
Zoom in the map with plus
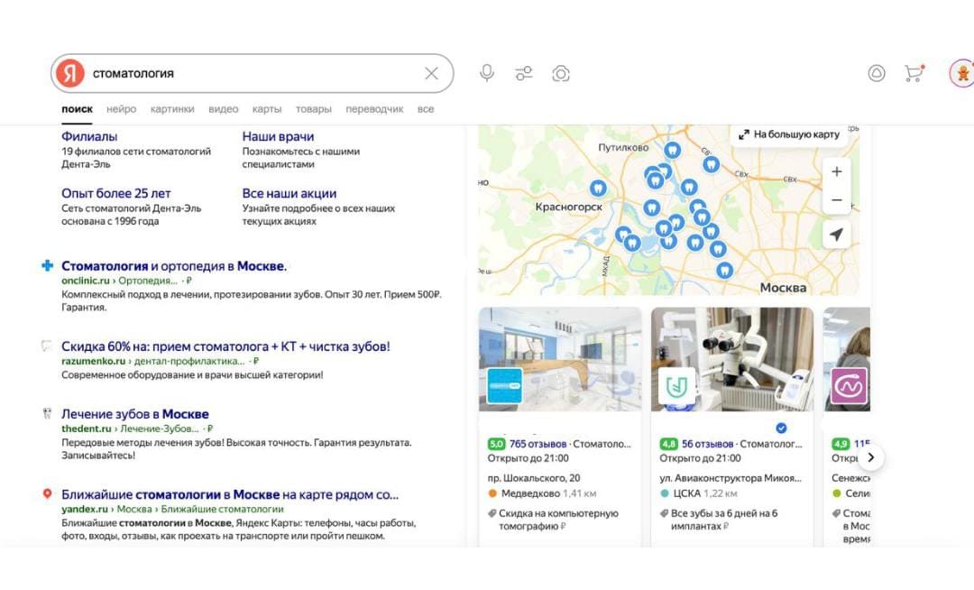coord(837,171)
